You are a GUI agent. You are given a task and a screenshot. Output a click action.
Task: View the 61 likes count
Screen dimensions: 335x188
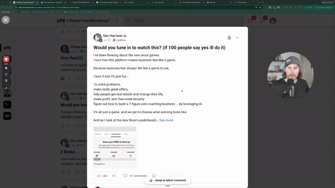point(114,176)
